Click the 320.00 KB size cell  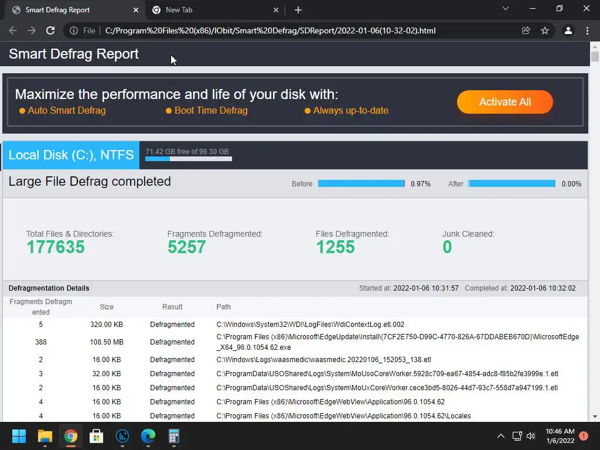pos(107,325)
